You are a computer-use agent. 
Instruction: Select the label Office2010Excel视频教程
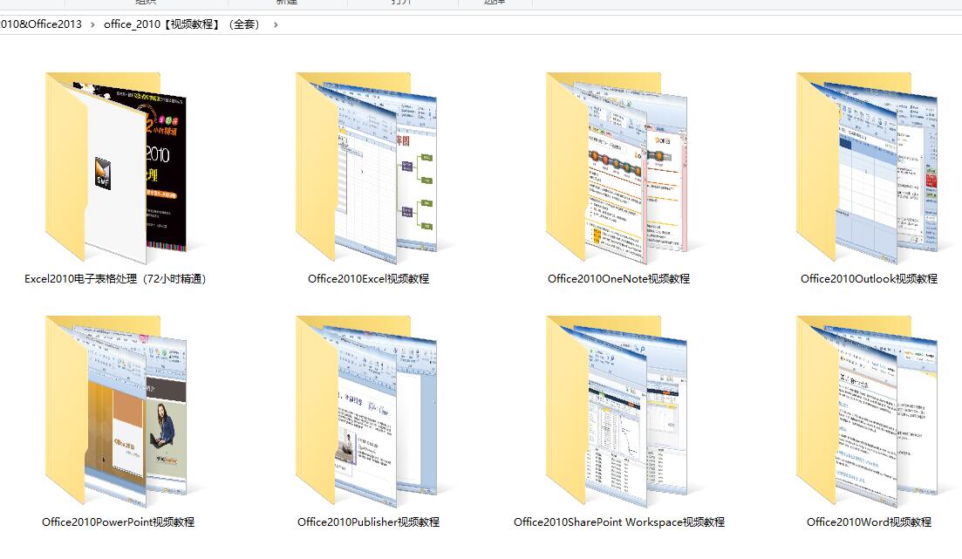[x=368, y=278]
